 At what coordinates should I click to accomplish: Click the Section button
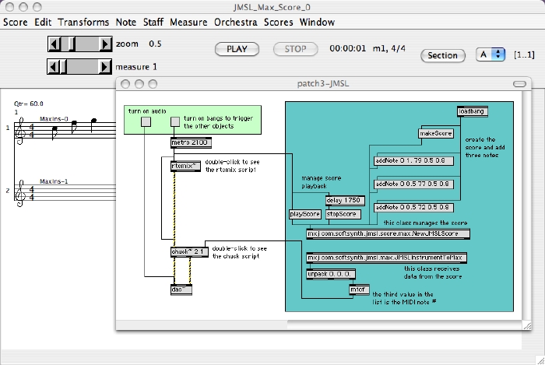(442, 55)
